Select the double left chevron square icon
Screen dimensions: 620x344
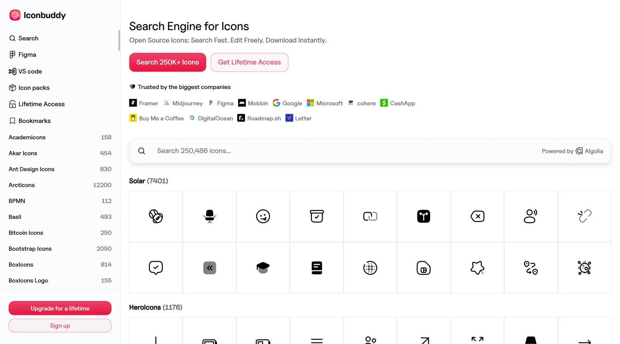pyautogui.click(x=210, y=268)
